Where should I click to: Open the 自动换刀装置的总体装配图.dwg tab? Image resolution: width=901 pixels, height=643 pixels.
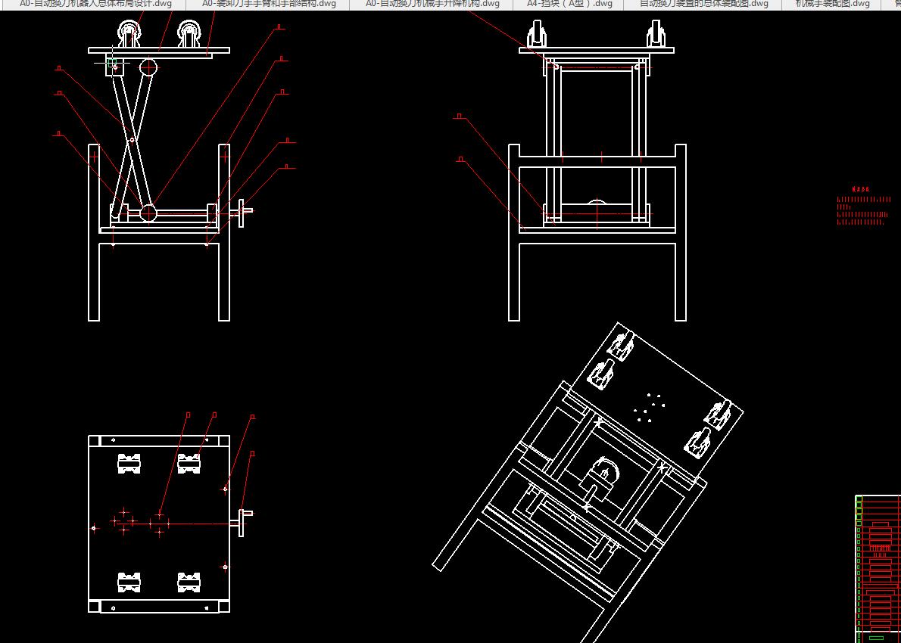(x=703, y=4)
